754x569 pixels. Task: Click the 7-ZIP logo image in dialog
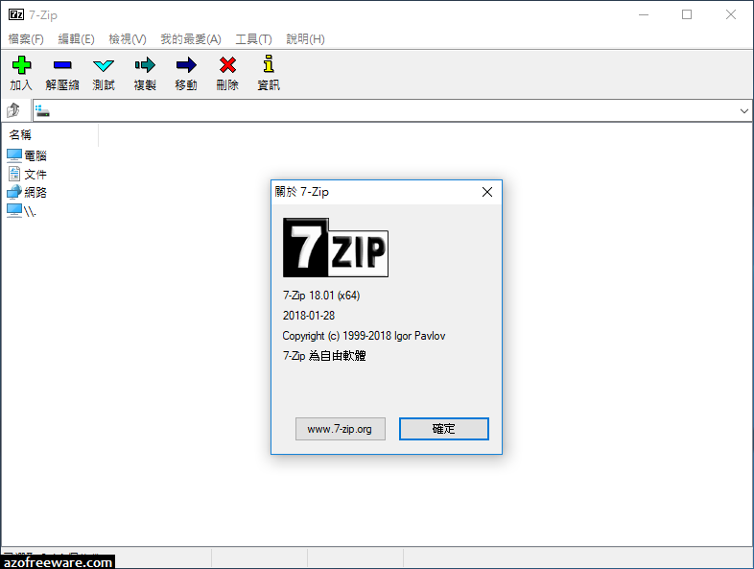pyautogui.click(x=336, y=248)
